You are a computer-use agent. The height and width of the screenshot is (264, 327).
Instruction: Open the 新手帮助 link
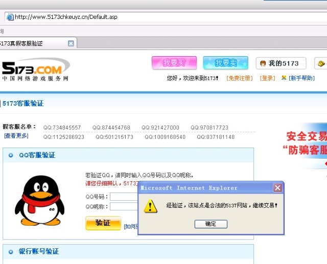[301, 78]
